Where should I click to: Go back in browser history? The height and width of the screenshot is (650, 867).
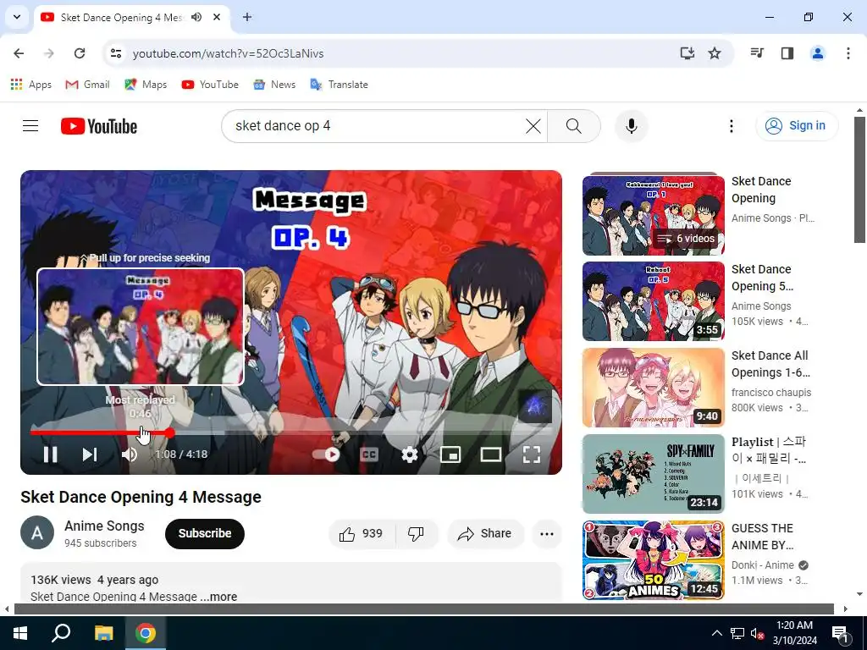tap(19, 53)
